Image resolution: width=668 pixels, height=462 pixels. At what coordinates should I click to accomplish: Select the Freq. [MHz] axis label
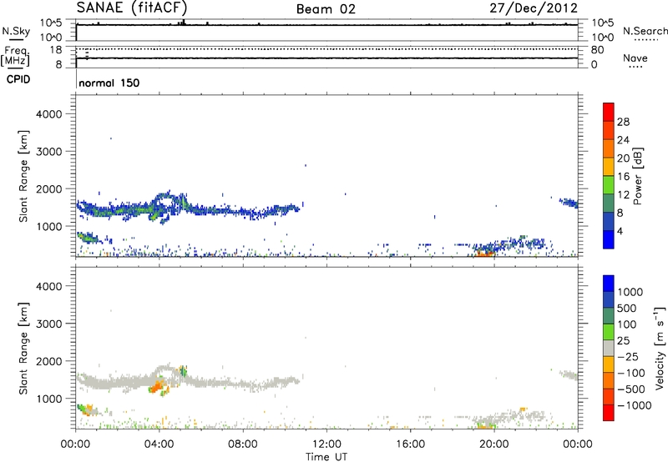tap(16, 56)
